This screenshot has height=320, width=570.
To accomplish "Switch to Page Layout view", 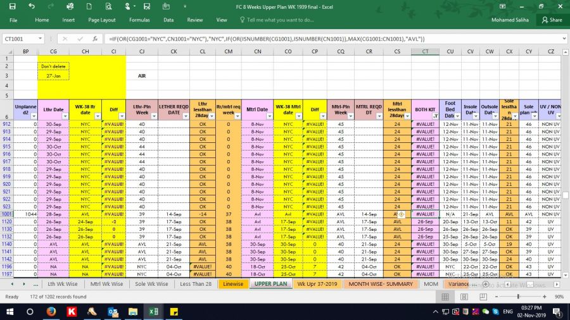I will (464, 297).
